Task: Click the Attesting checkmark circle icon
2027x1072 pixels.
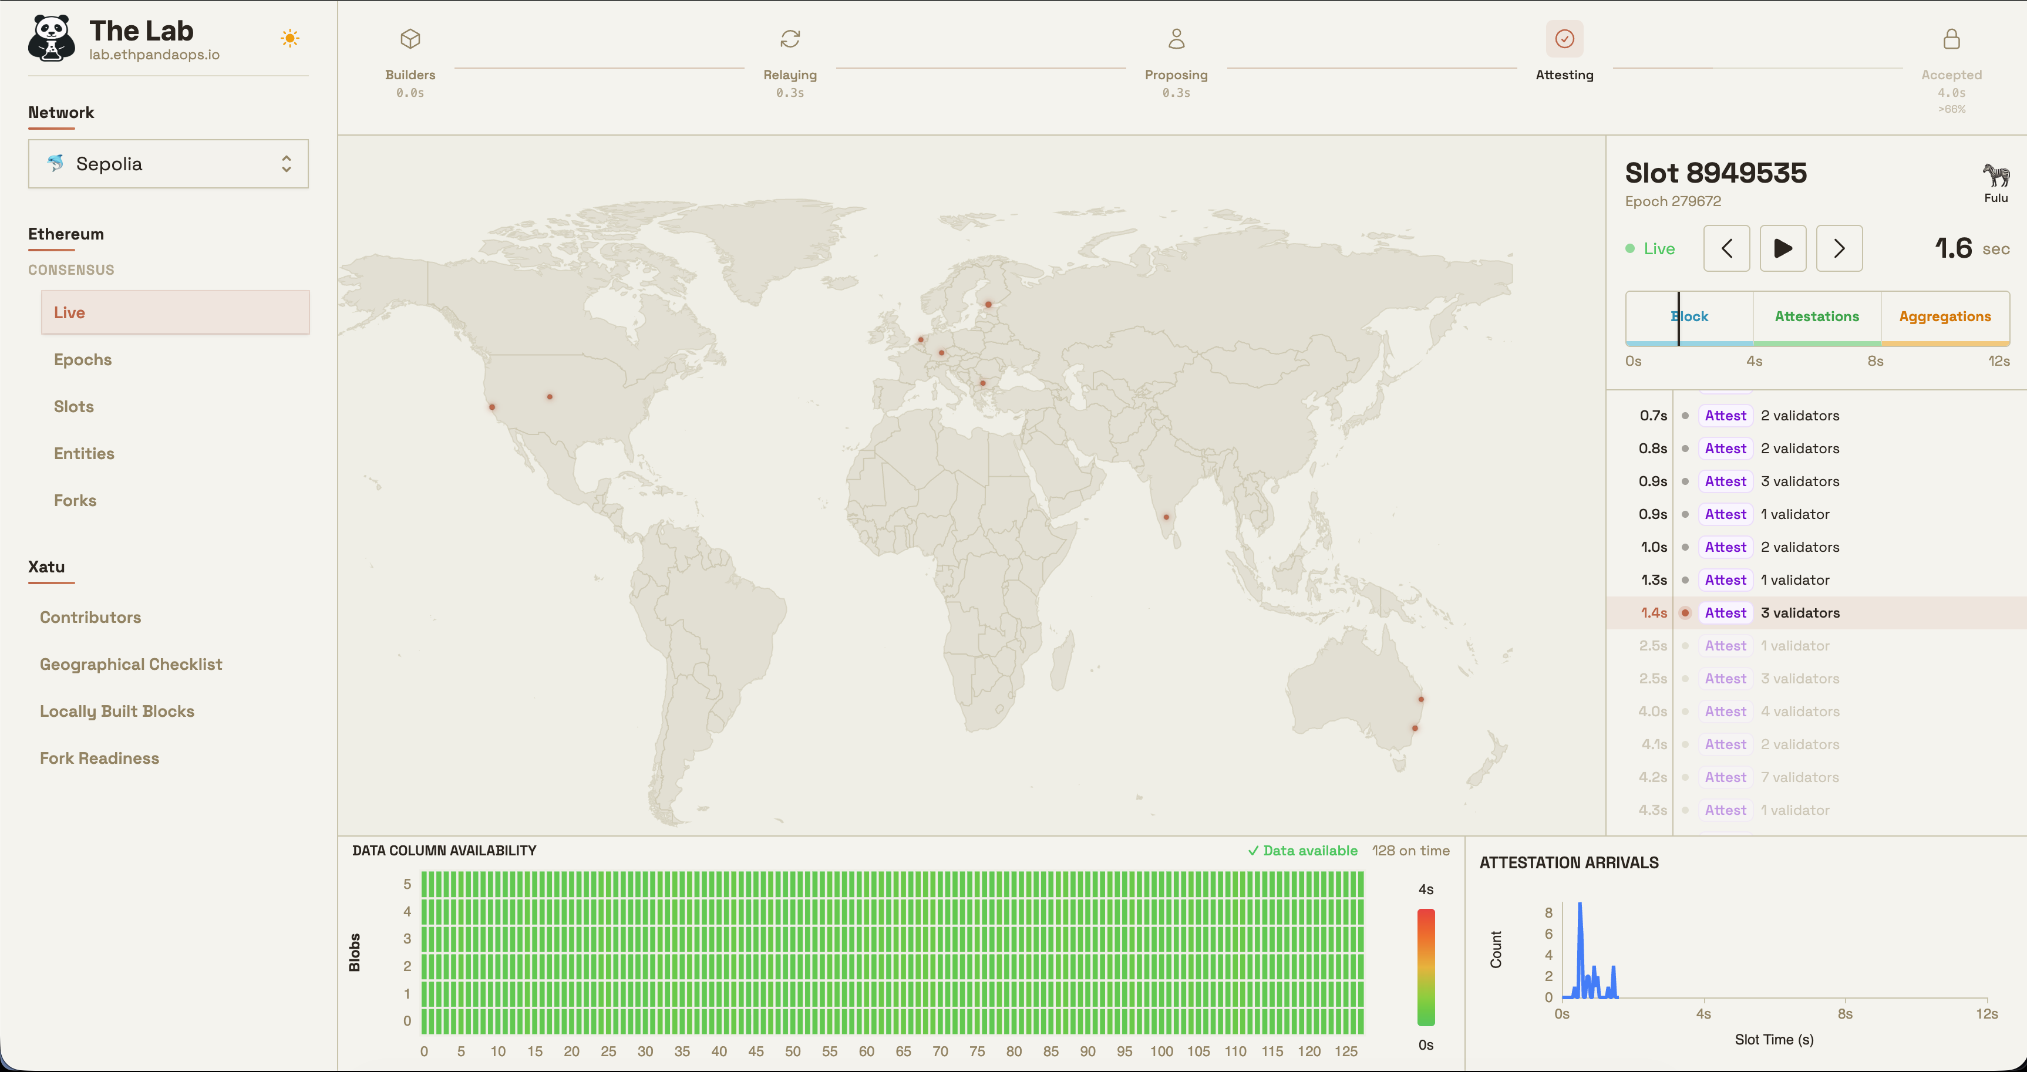Action: (1564, 39)
